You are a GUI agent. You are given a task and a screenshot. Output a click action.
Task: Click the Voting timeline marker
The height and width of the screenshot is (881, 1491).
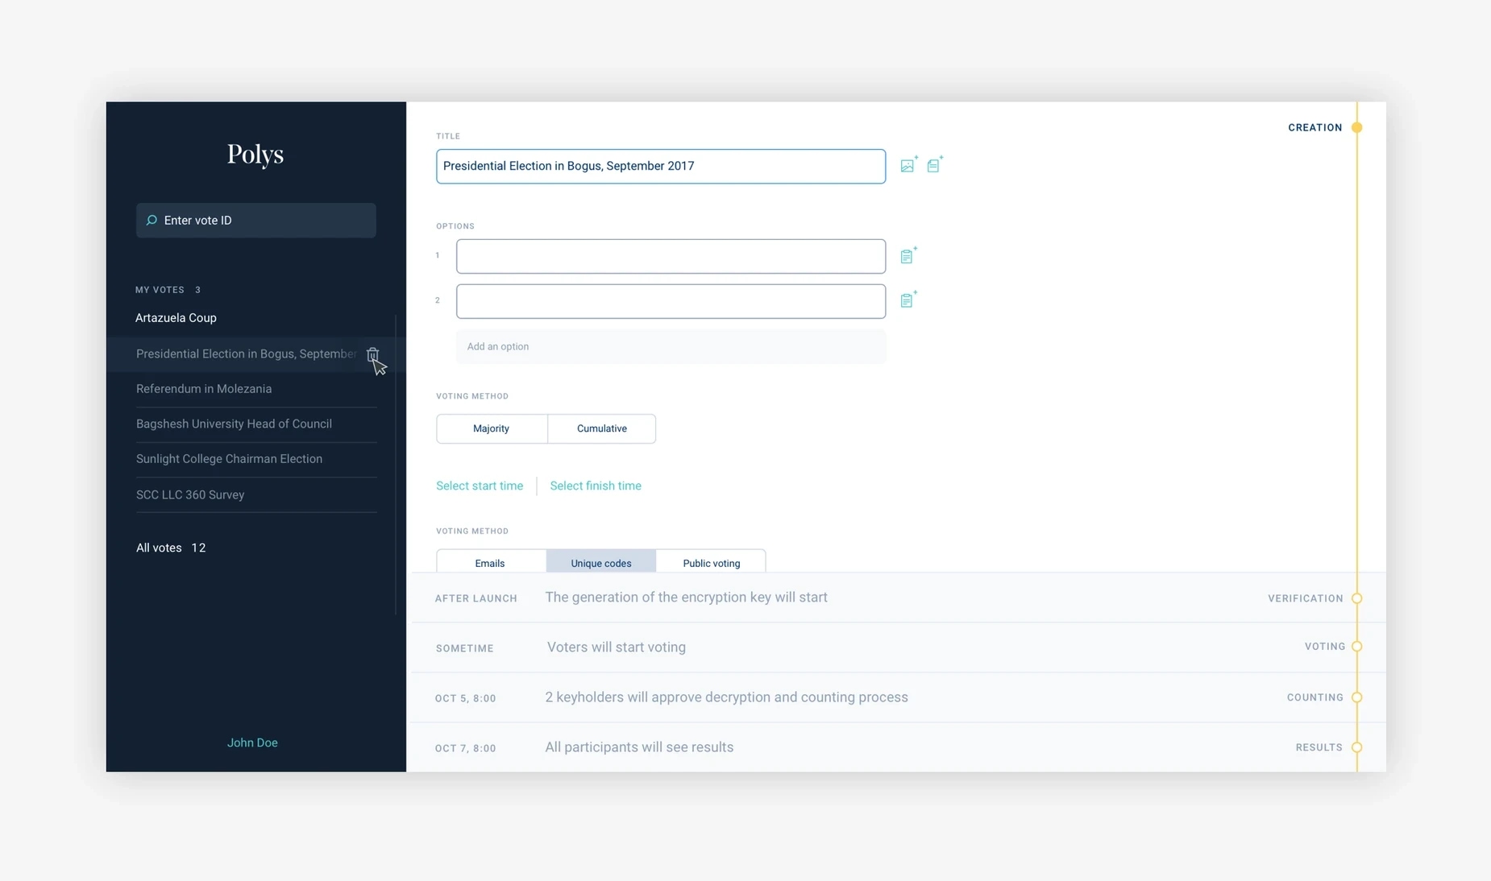1357,647
